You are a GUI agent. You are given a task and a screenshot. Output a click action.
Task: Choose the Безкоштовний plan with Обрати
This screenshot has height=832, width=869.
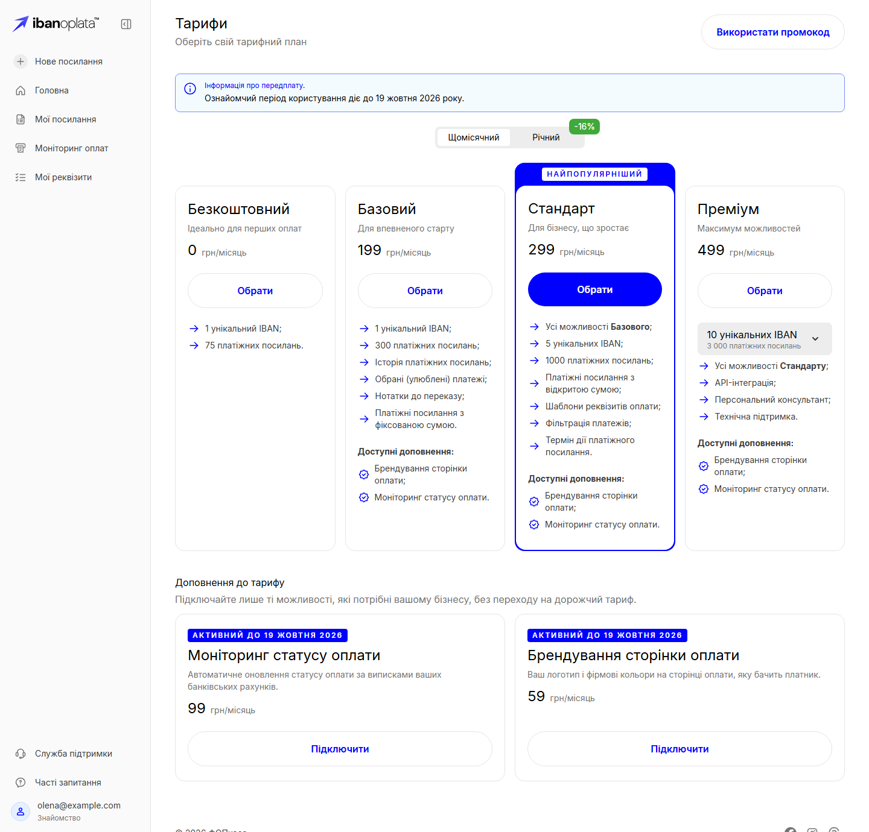pyautogui.click(x=255, y=291)
